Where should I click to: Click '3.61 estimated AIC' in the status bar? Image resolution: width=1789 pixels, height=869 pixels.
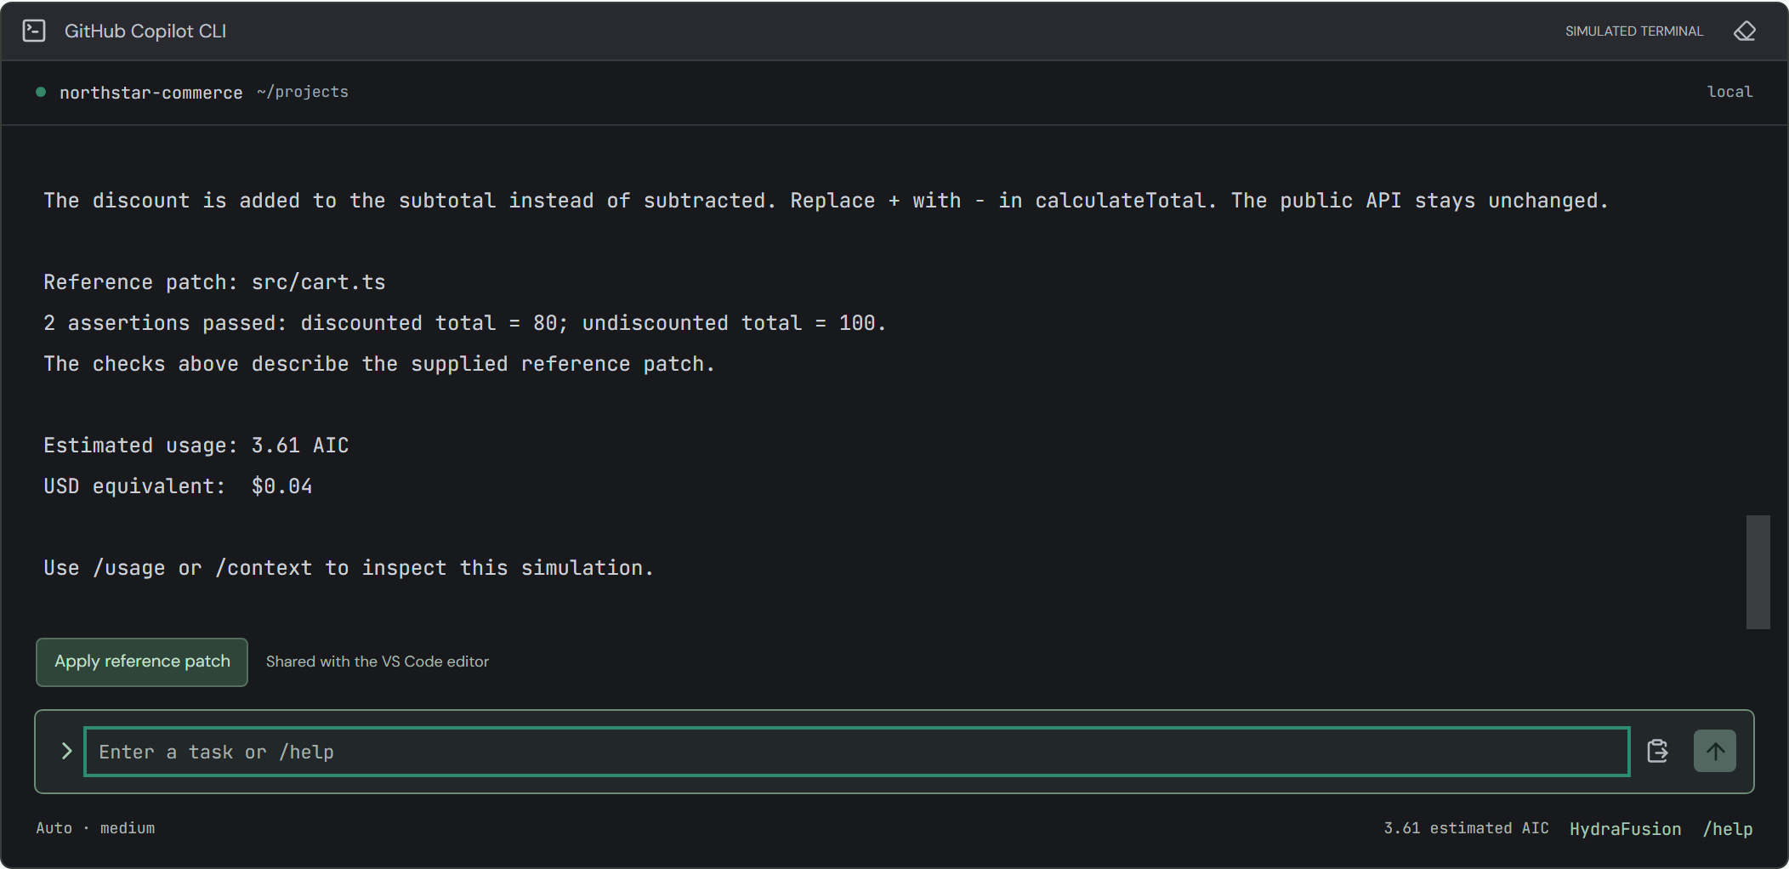point(1466,828)
